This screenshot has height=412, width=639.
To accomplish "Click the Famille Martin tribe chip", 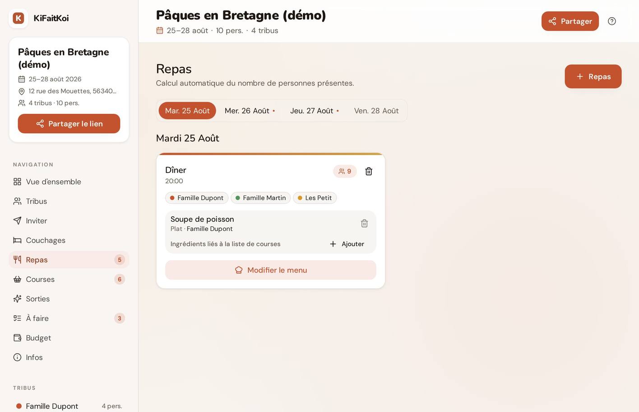I will point(260,198).
